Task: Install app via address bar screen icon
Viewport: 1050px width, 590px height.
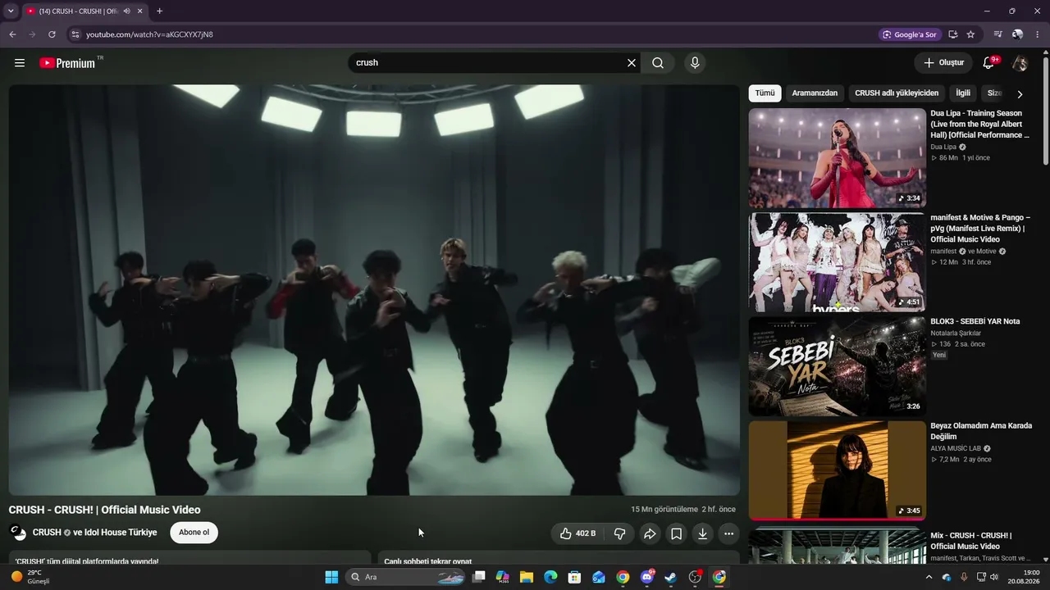Action: (952, 34)
